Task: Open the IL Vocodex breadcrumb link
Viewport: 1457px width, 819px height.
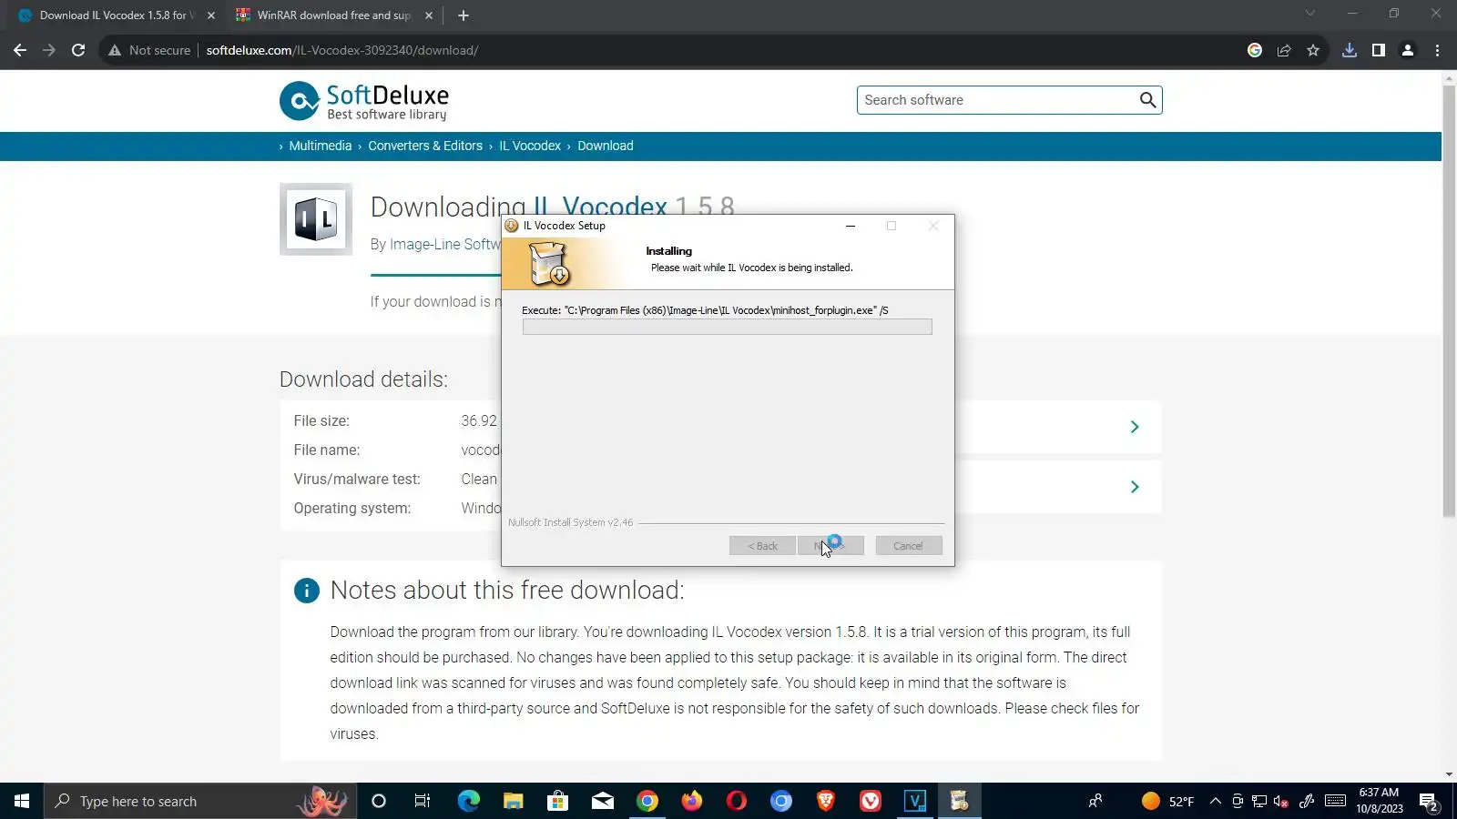Action: [x=530, y=146]
